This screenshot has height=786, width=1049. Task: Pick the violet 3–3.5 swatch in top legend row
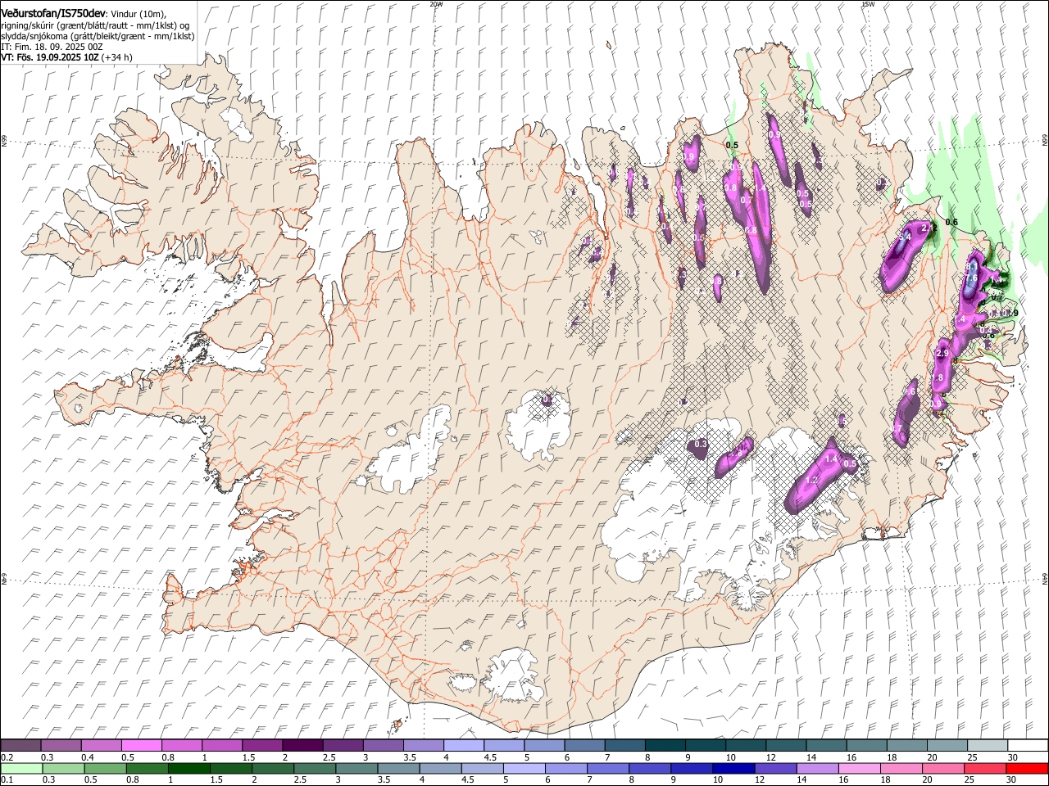(x=383, y=745)
